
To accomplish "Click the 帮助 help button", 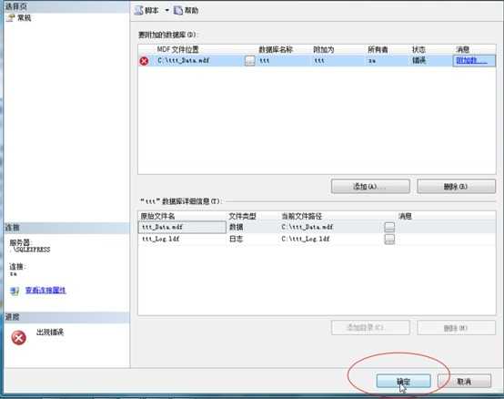I will tap(186, 11).
